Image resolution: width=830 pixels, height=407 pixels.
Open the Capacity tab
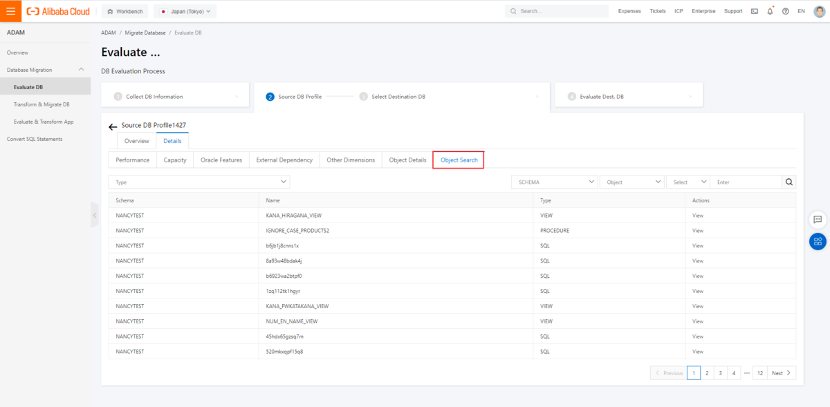pos(175,160)
